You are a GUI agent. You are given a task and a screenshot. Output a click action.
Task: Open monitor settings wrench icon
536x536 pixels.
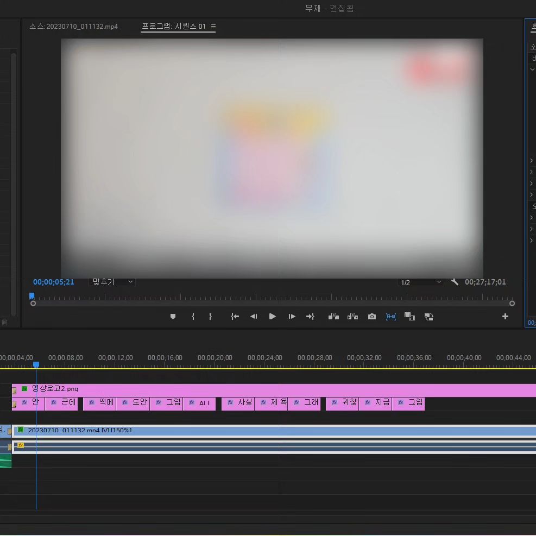click(455, 282)
